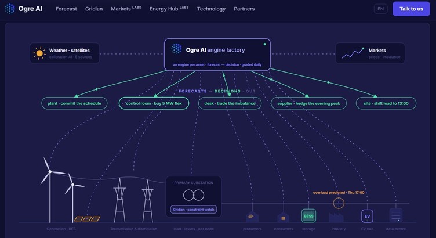Screen dimensions: 436x238
Task: Click the data centre server icon
Action: point(396,215)
